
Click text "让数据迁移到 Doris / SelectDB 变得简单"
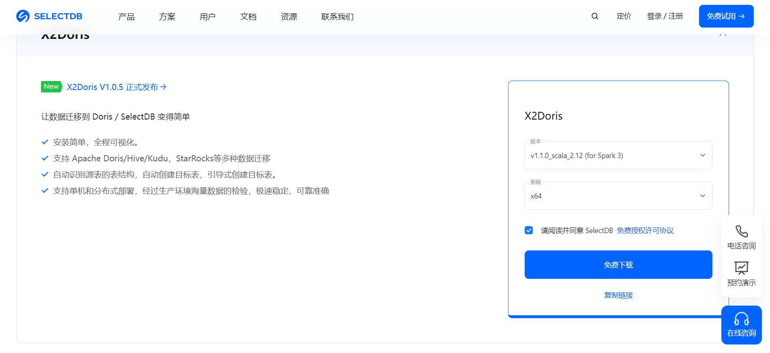point(116,117)
